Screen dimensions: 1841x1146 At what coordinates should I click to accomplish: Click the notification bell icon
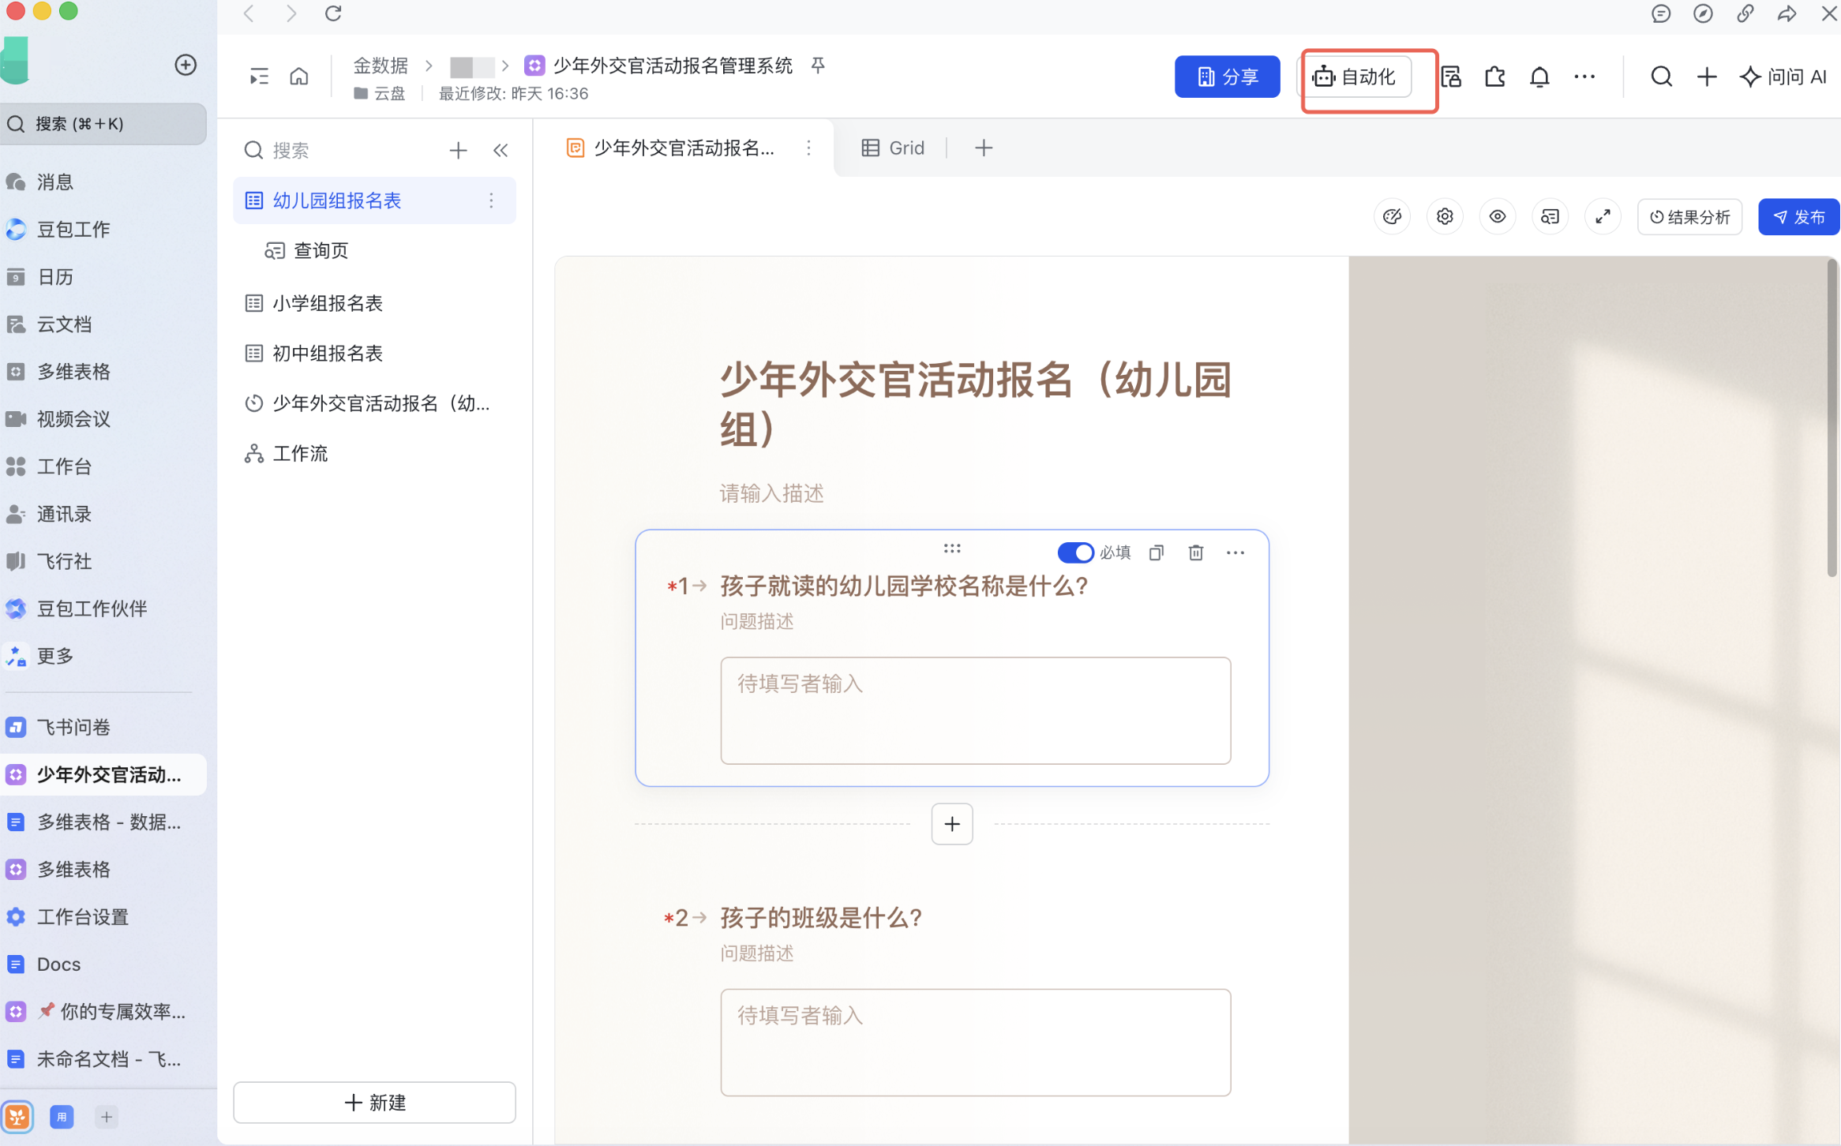(x=1539, y=77)
